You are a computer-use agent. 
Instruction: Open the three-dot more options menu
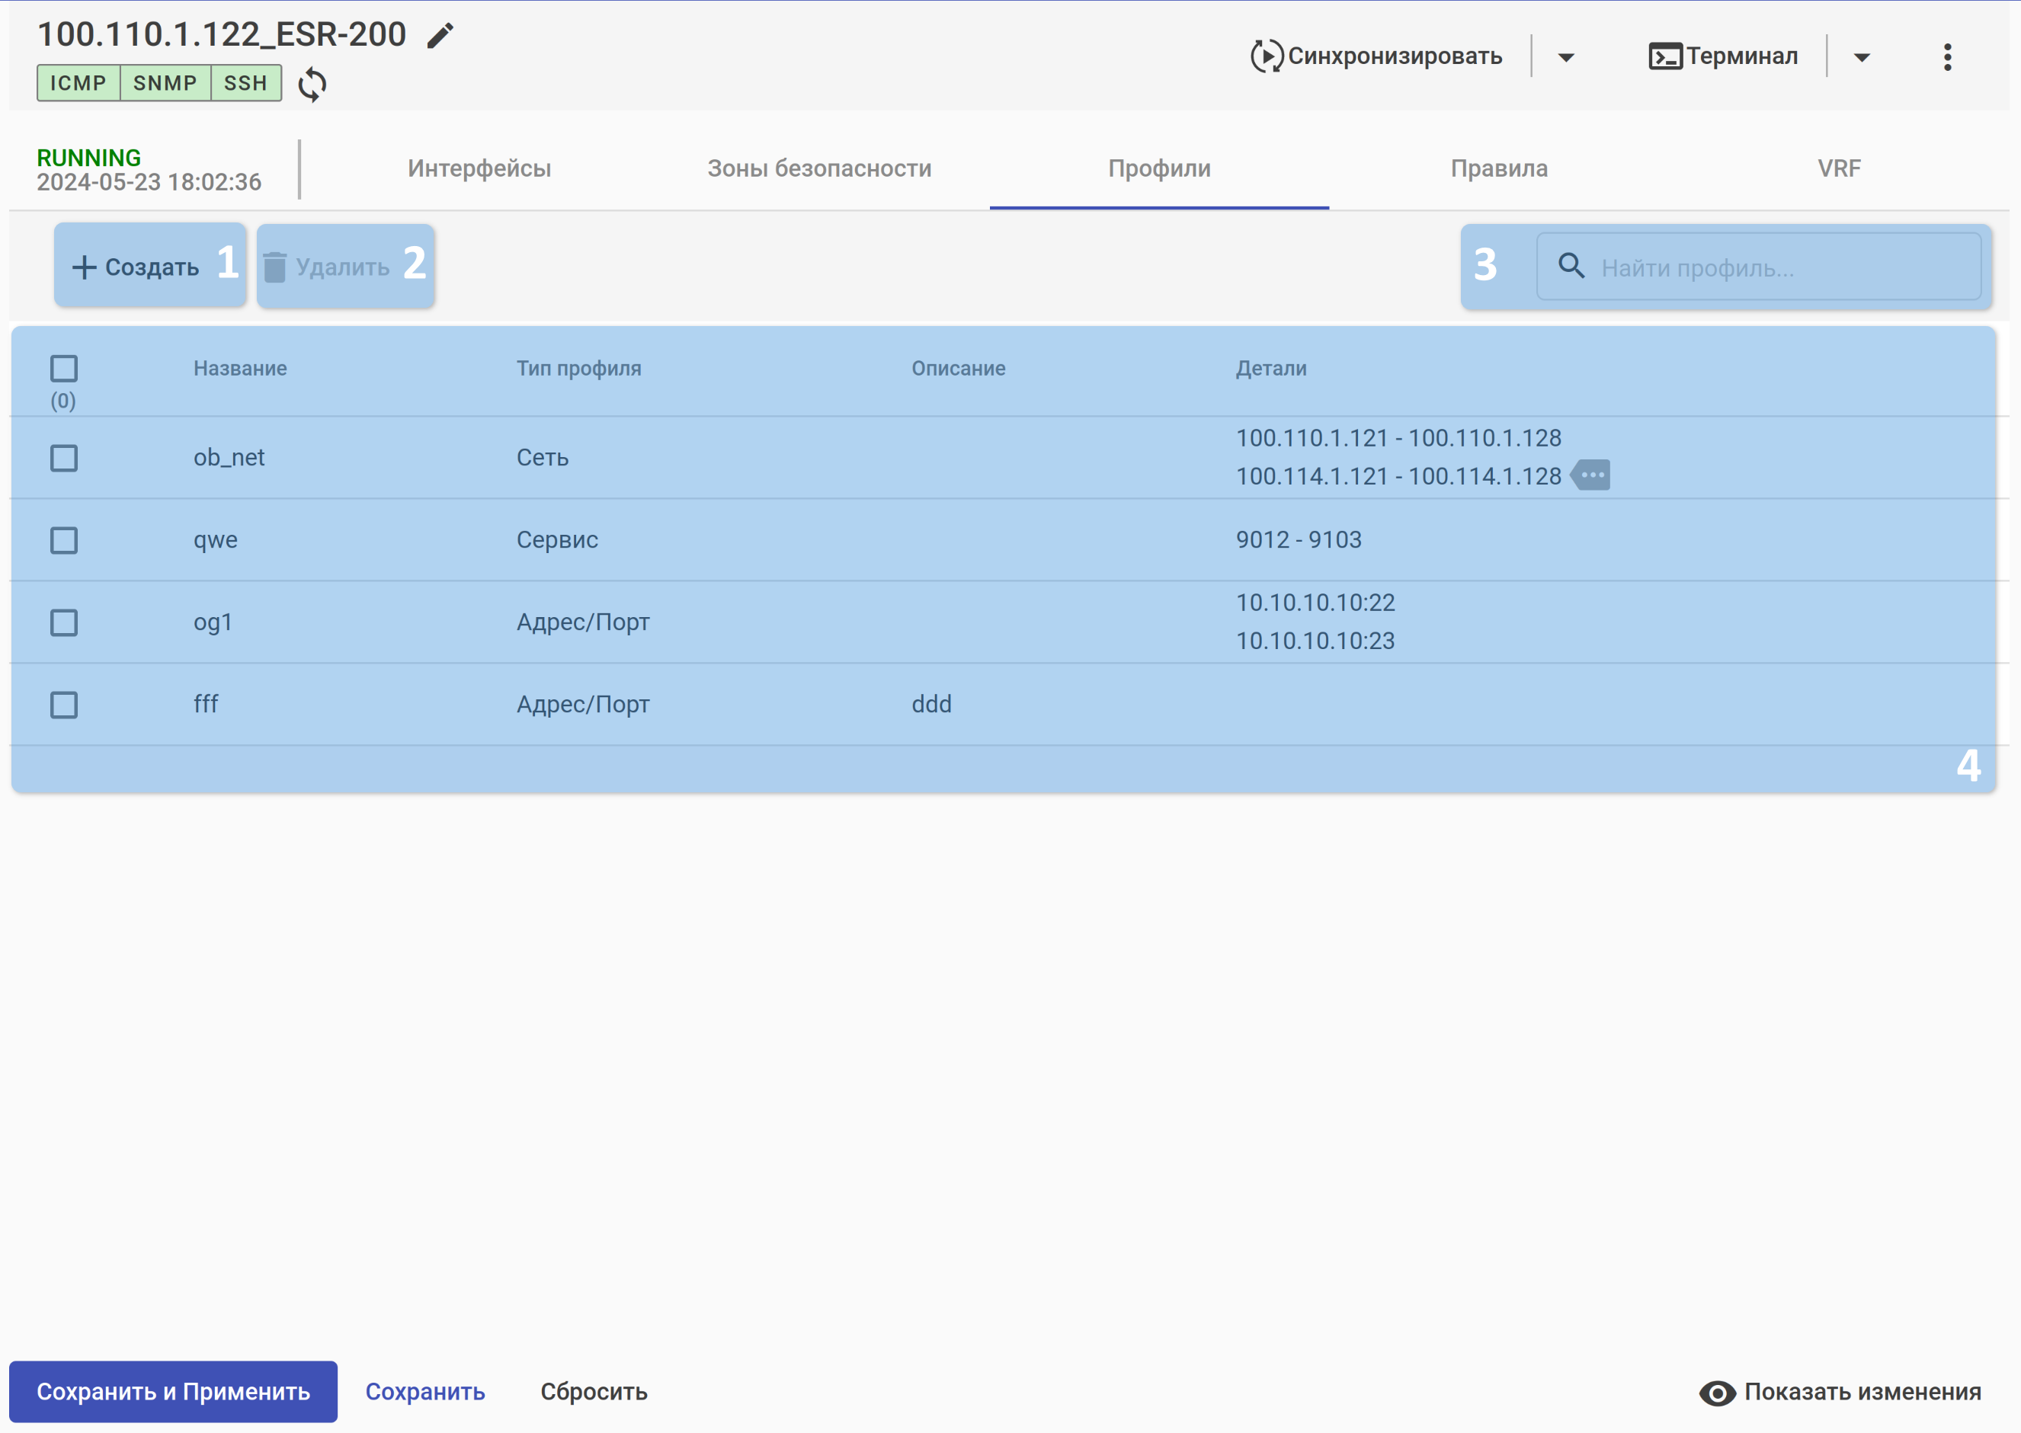(x=1947, y=57)
